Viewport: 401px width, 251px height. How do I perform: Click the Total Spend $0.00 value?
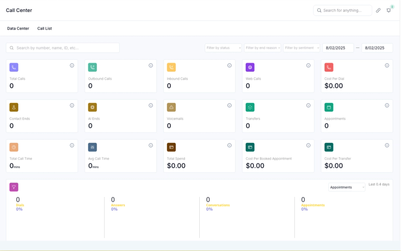pos(176,166)
